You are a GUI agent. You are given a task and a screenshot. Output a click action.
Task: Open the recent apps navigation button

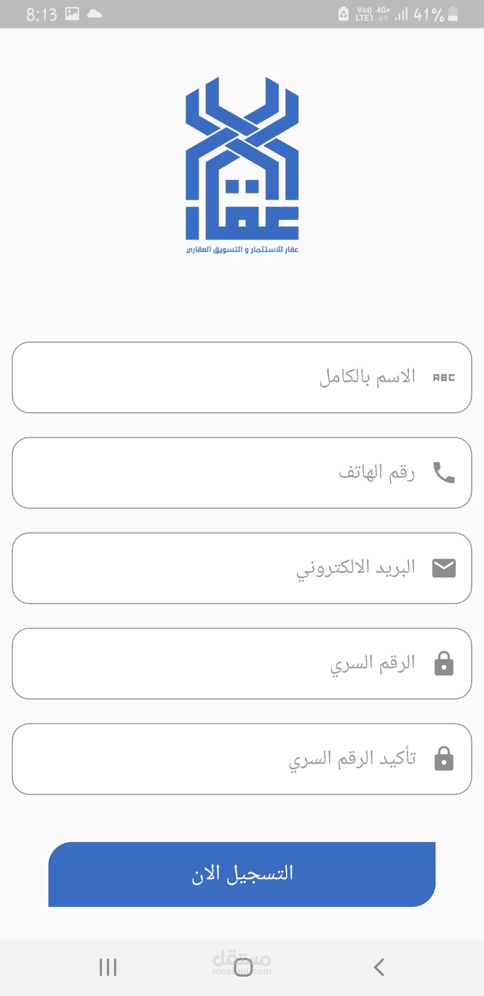[x=108, y=967]
